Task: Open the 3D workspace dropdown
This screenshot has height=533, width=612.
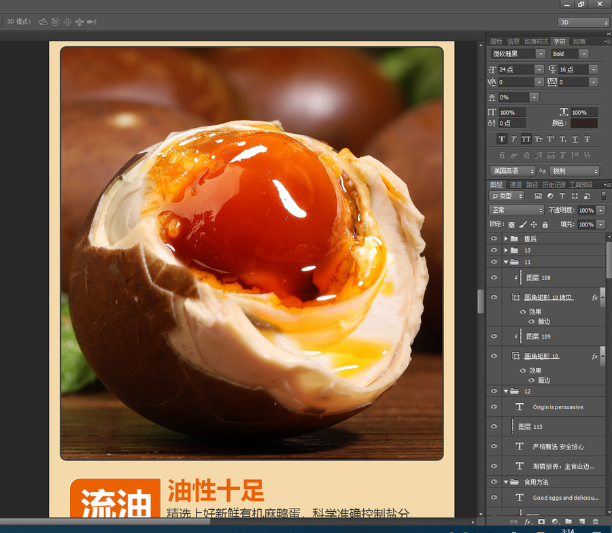Action: [x=583, y=22]
